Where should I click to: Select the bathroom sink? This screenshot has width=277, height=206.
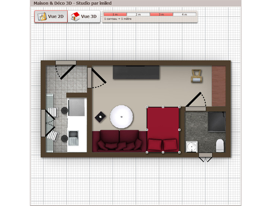pos(191,146)
